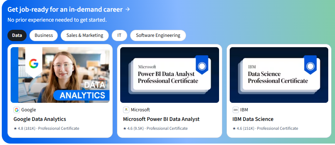
Task: Click the star rating on Google Data Analytics
Action: 24,128
